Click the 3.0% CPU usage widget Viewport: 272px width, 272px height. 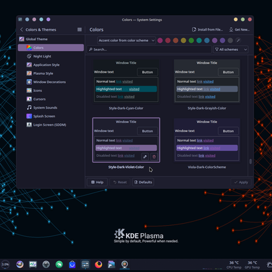coord(5,265)
